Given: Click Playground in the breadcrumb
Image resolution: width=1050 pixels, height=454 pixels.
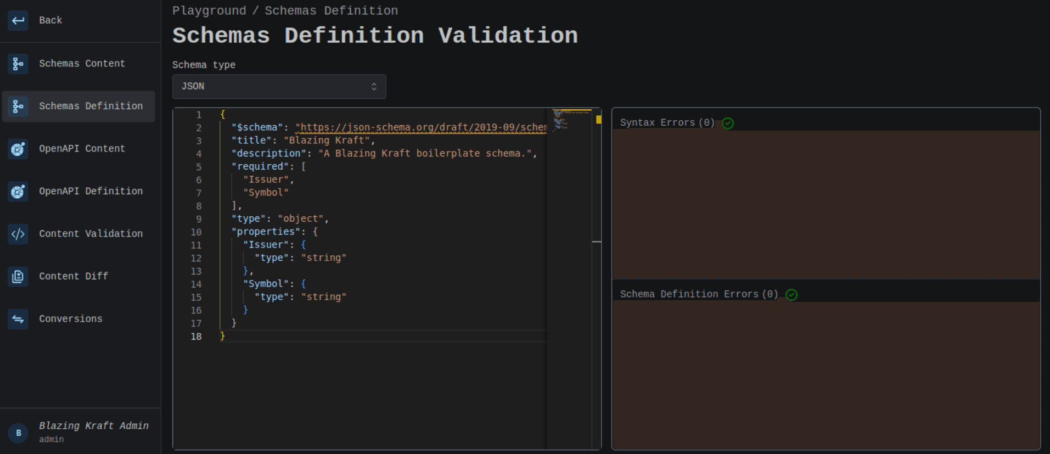Looking at the screenshot, I should [x=209, y=10].
